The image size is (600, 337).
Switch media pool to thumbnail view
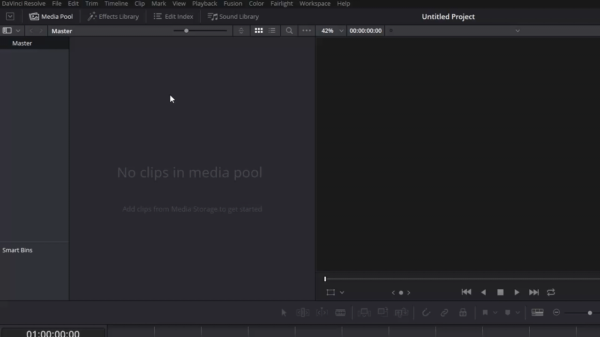(x=258, y=30)
